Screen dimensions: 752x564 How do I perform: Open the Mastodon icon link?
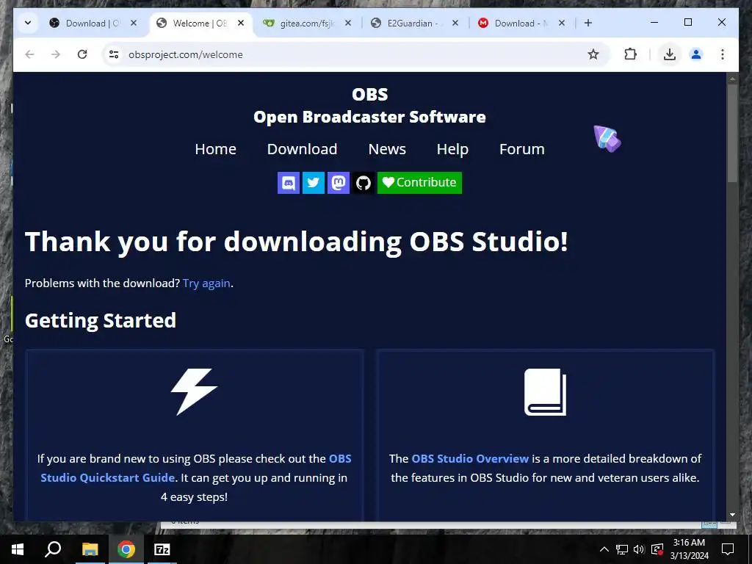(x=338, y=183)
